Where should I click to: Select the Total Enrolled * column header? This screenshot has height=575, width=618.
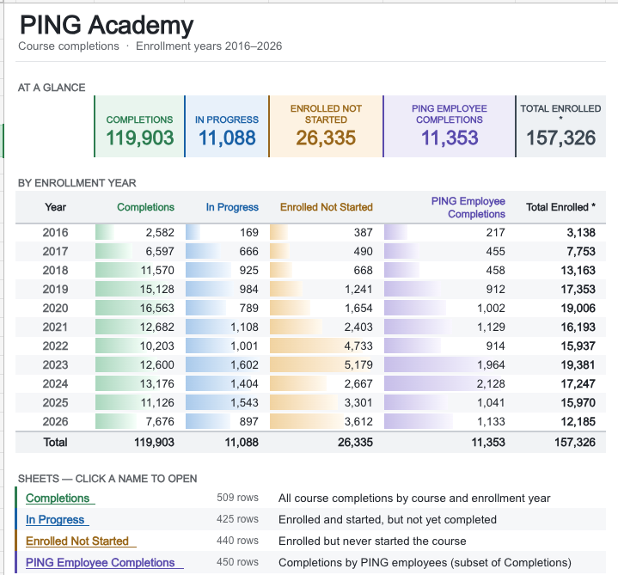click(560, 207)
